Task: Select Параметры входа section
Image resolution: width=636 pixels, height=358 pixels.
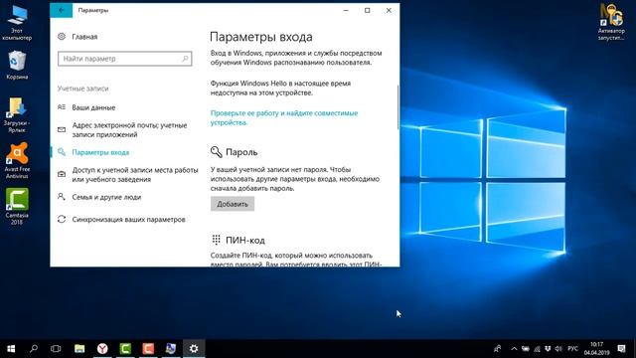Action: click(x=100, y=152)
